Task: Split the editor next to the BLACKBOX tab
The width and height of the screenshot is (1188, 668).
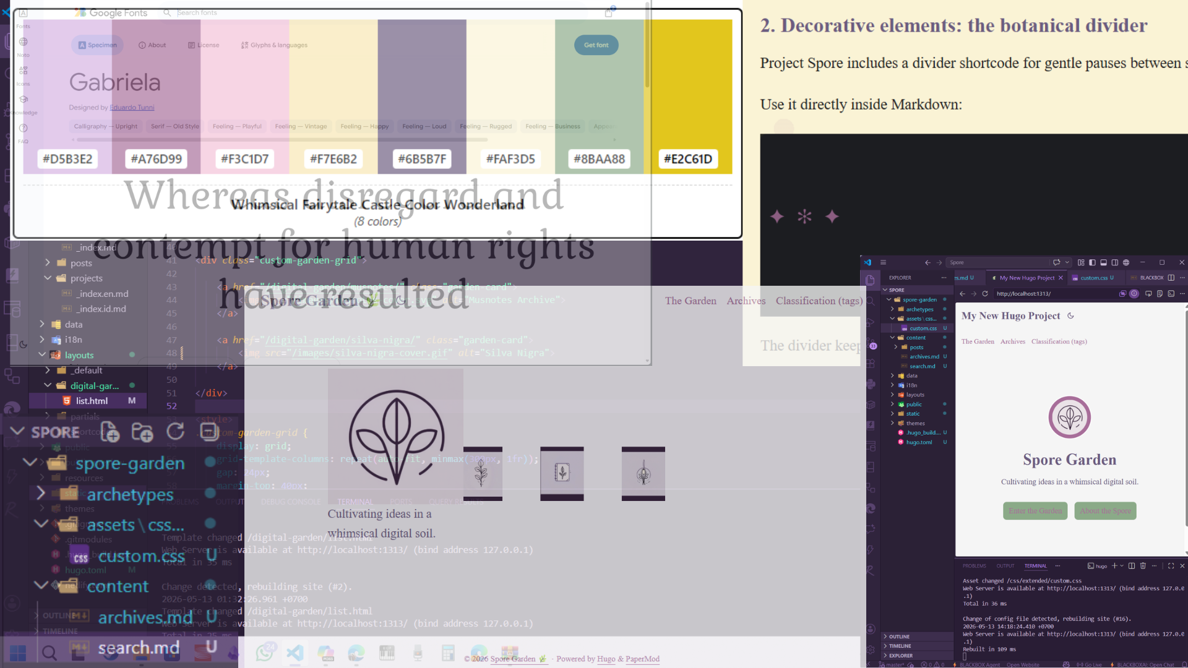Action: pyautogui.click(x=1171, y=278)
